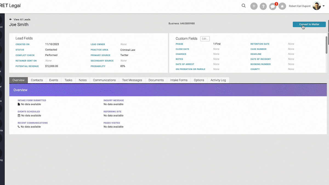Click the Custom Fields panel scrollbar

326,45
